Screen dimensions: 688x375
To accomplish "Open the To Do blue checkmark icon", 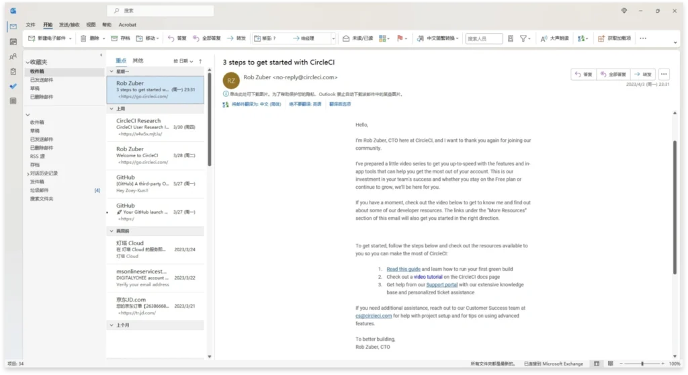I will [x=13, y=86].
